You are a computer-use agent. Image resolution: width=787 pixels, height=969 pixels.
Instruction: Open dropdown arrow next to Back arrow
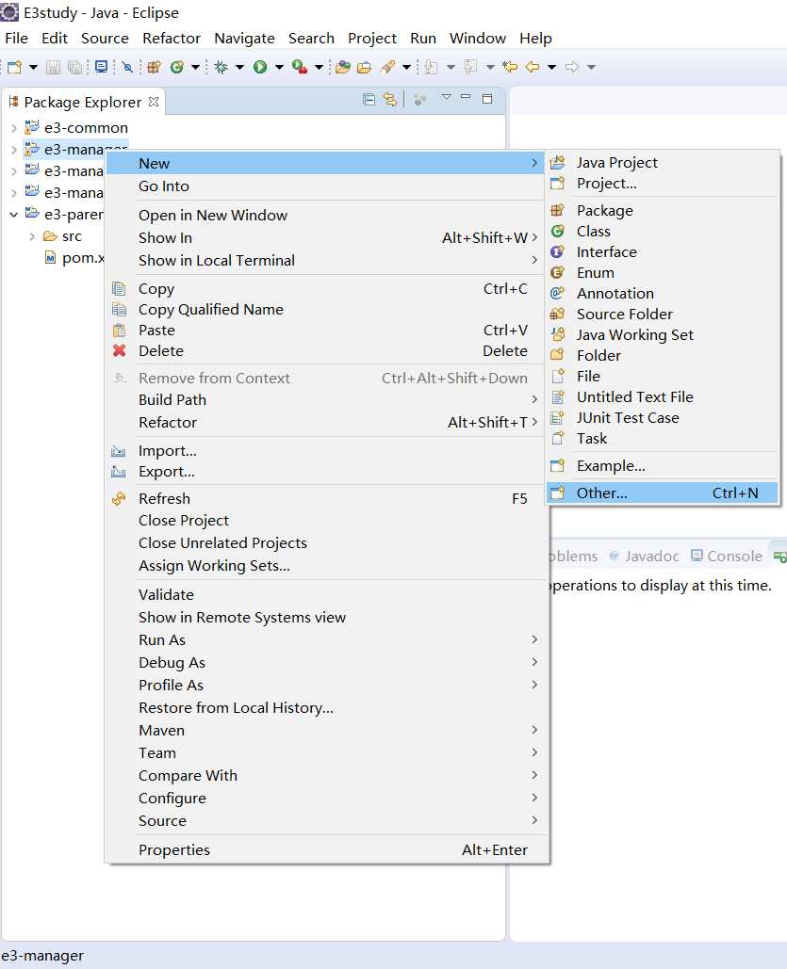pos(551,67)
